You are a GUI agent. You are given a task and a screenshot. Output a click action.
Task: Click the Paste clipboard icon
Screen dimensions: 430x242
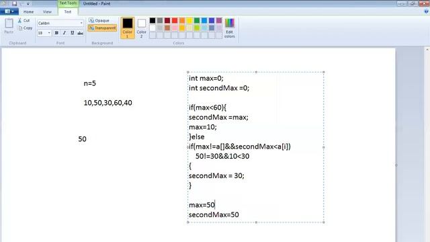pos(9,24)
